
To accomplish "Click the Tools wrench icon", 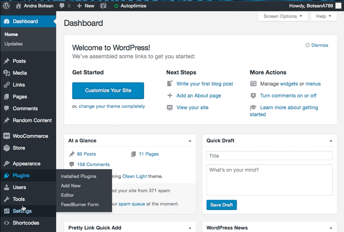I will tap(7, 199).
